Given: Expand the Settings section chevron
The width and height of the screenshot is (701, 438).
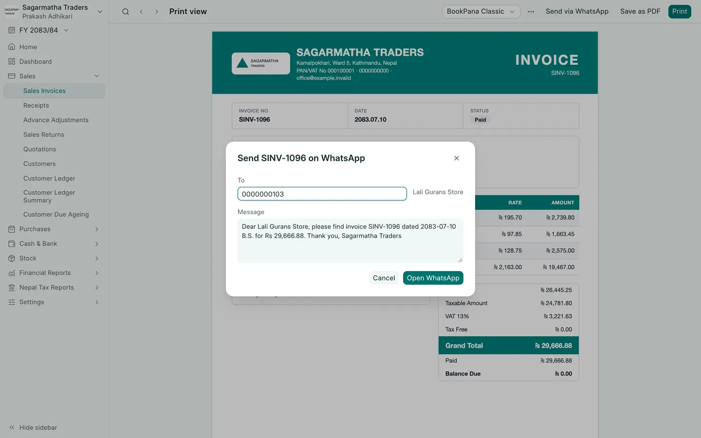Looking at the screenshot, I should coord(97,302).
